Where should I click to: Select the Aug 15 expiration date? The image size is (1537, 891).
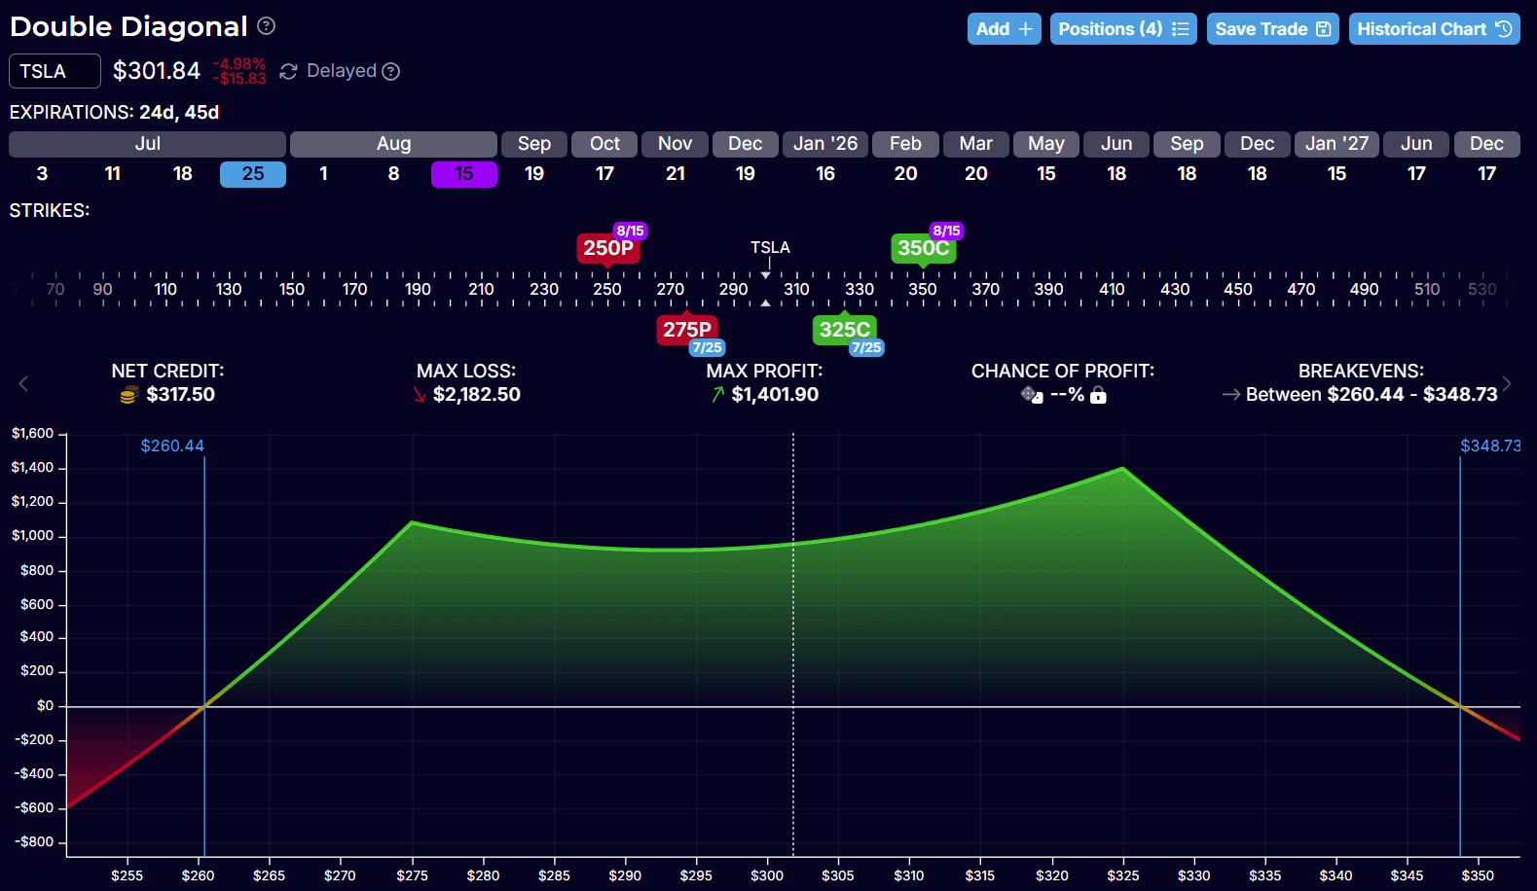click(463, 174)
